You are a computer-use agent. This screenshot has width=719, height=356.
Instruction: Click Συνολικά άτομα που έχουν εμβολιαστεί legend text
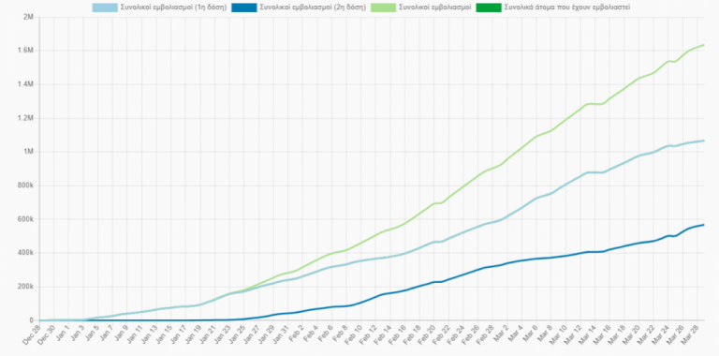click(x=566, y=7)
